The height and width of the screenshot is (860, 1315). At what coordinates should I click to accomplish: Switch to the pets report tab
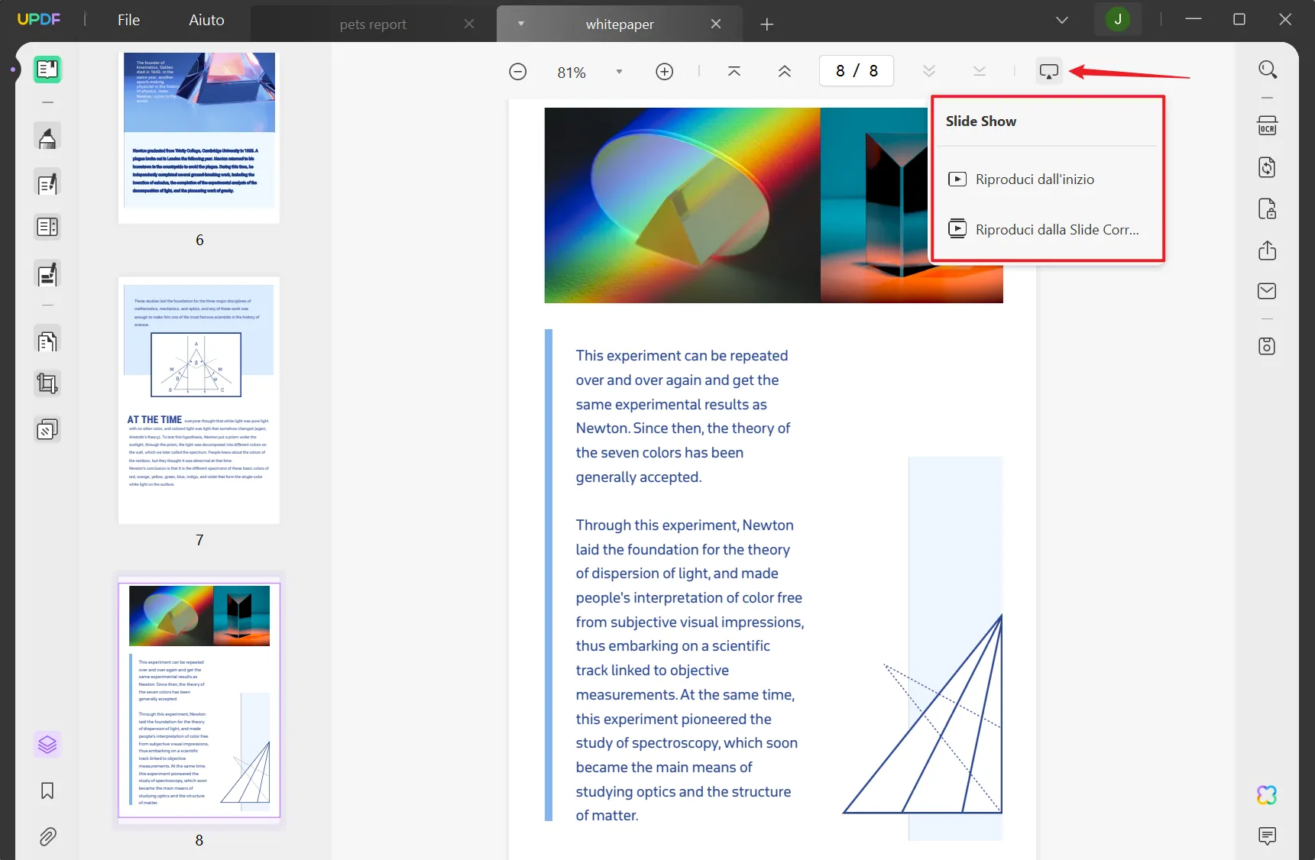[x=373, y=24]
